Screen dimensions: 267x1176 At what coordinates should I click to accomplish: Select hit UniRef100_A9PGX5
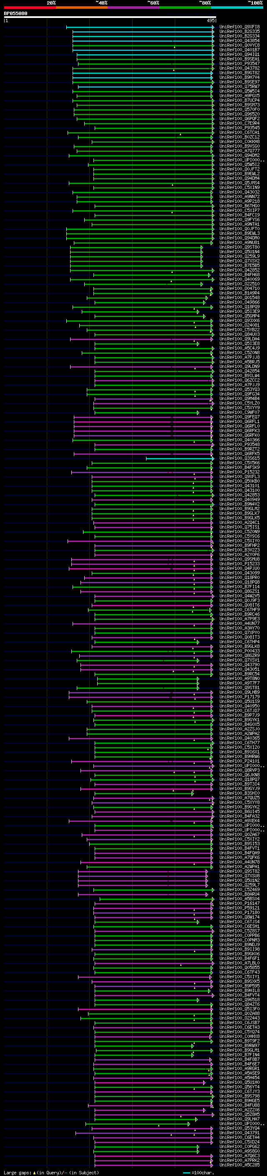tap(239, 96)
